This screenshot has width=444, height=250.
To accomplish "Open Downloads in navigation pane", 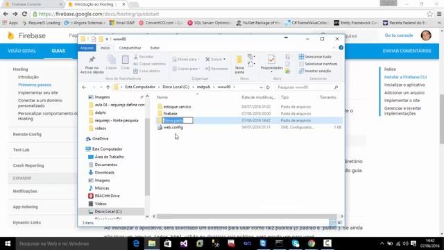I will coord(105,172).
